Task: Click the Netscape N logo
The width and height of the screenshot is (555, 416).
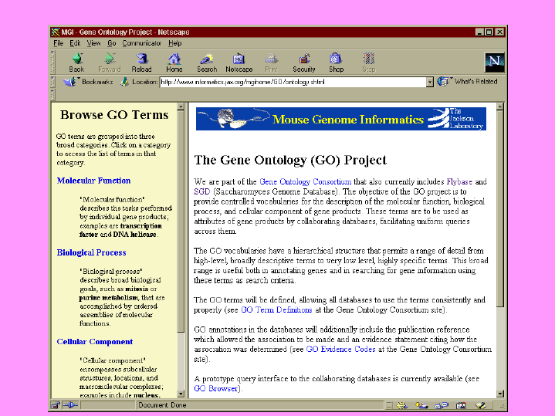Action: [x=494, y=63]
